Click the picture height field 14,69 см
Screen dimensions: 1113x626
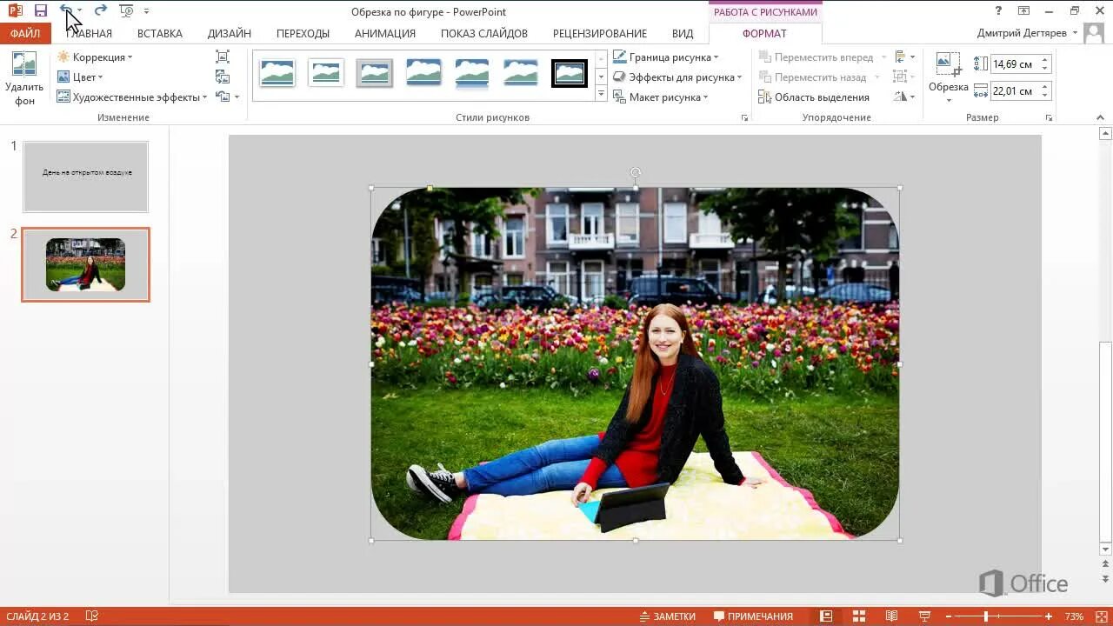[1015, 64]
